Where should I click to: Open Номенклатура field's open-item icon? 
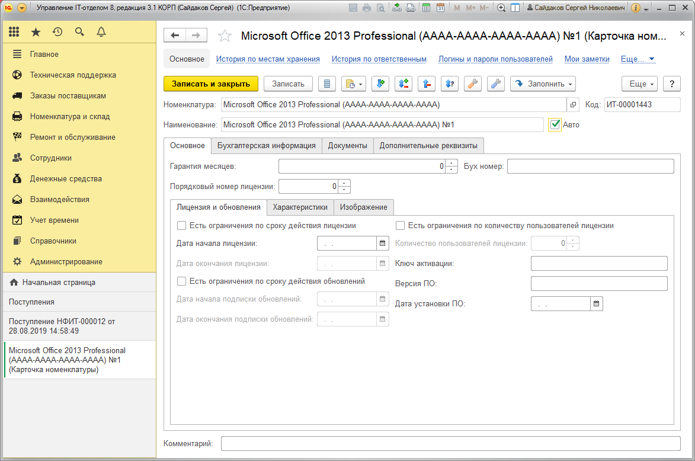573,105
